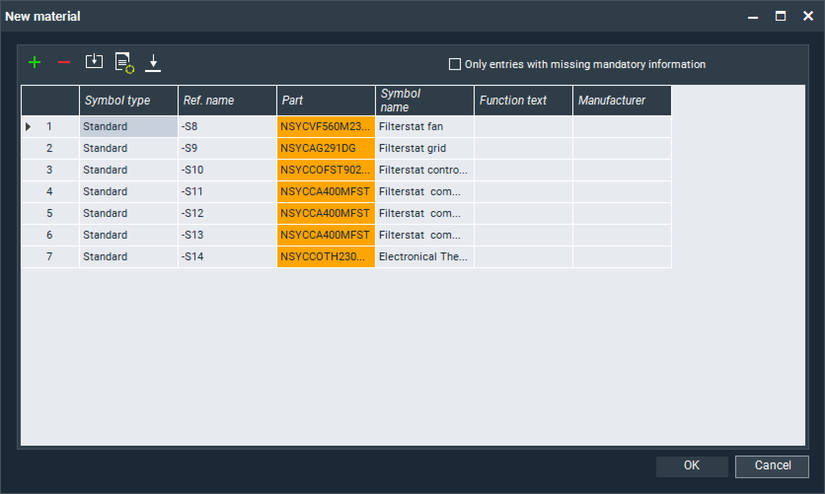The image size is (825, 494).
Task: Click the Filterstat fan symbol name cell
Action: click(424, 127)
